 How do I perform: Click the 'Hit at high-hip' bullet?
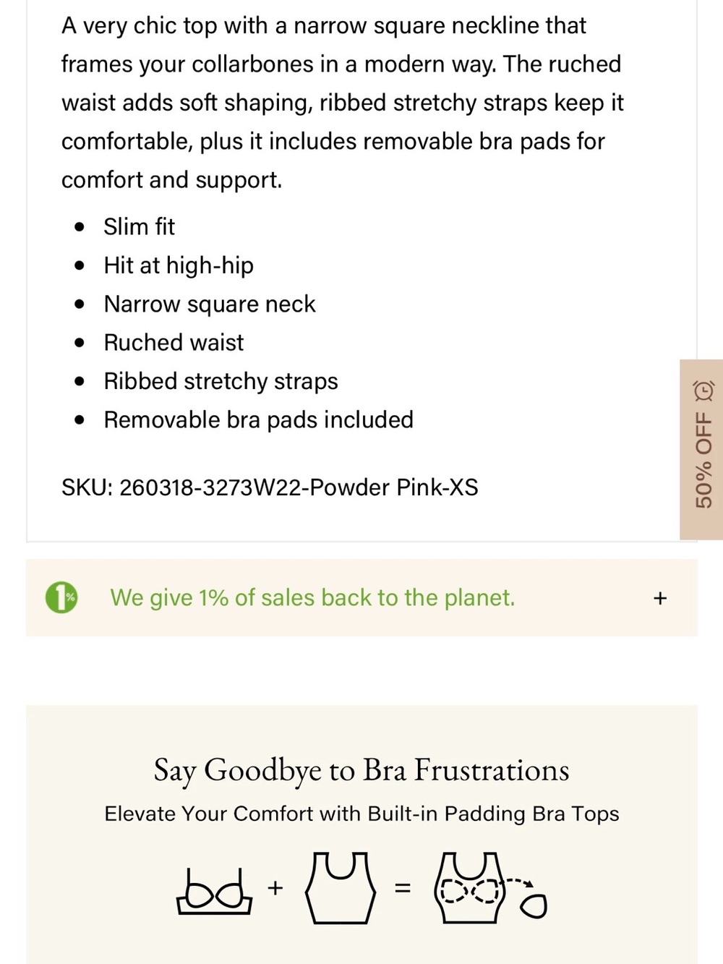pos(179,265)
